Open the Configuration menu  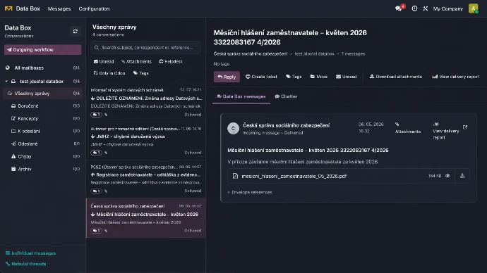tap(94, 8)
